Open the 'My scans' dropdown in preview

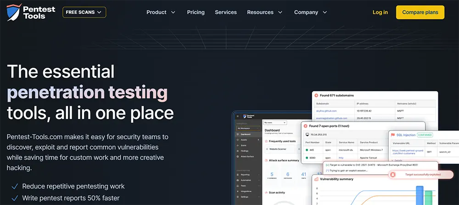pos(275,123)
